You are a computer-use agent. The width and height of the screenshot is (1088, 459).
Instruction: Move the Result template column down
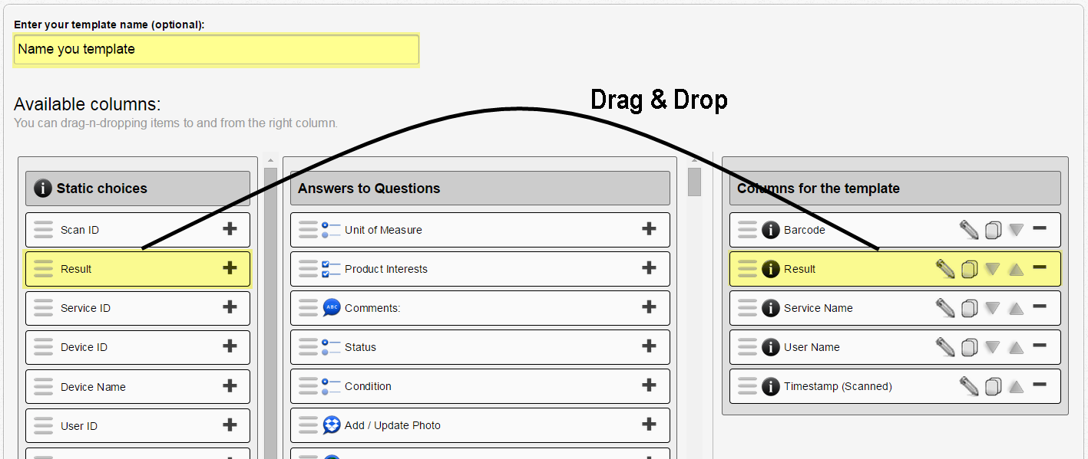(993, 269)
